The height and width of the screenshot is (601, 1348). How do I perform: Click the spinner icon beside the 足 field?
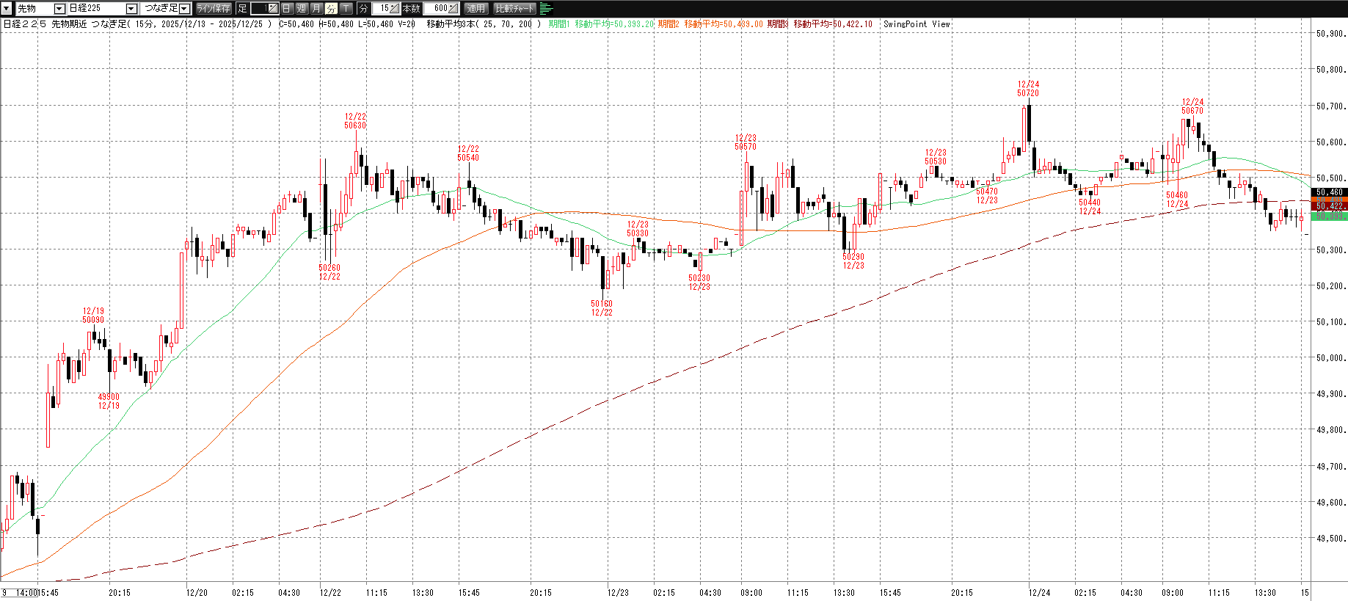tap(272, 9)
